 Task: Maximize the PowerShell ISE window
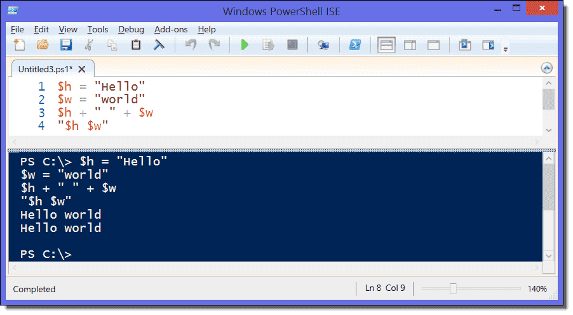click(516, 8)
